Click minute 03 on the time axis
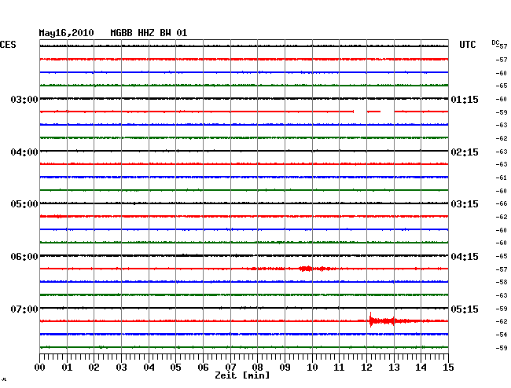This screenshot has width=511, height=388. click(121, 367)
